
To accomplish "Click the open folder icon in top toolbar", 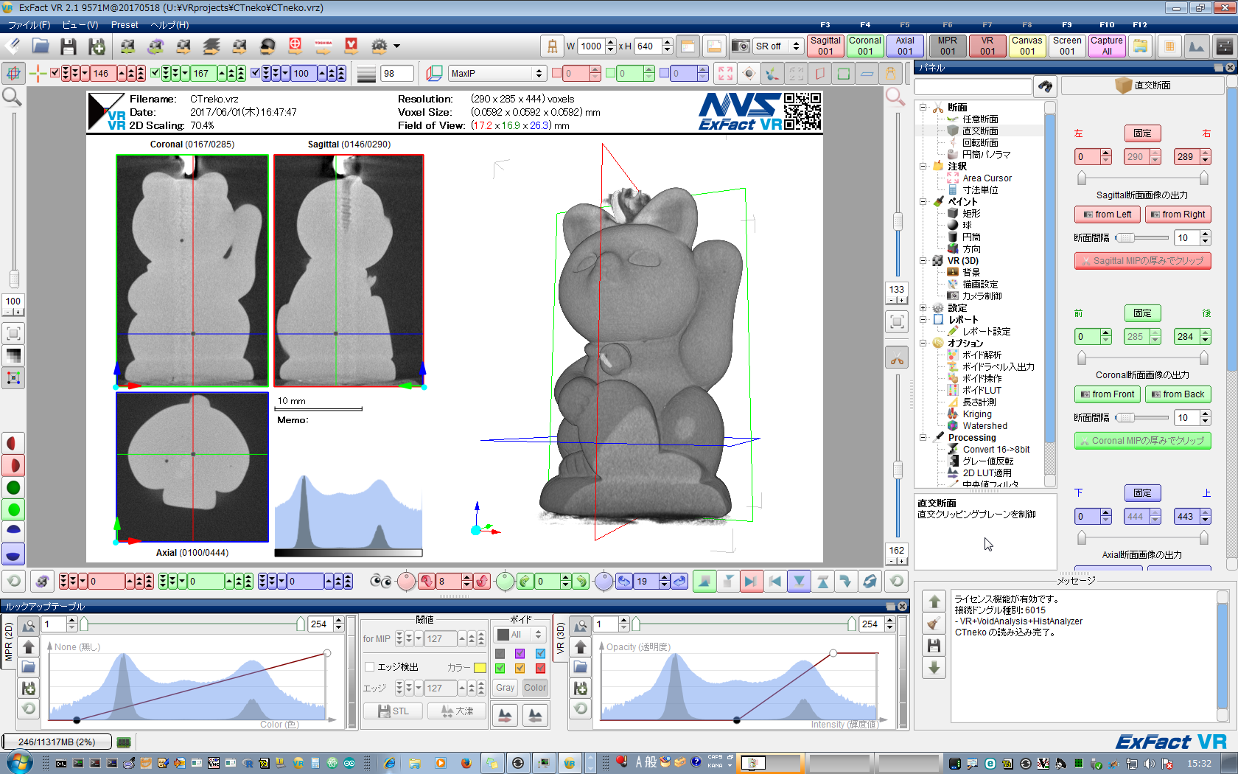I will pos(41,46).
